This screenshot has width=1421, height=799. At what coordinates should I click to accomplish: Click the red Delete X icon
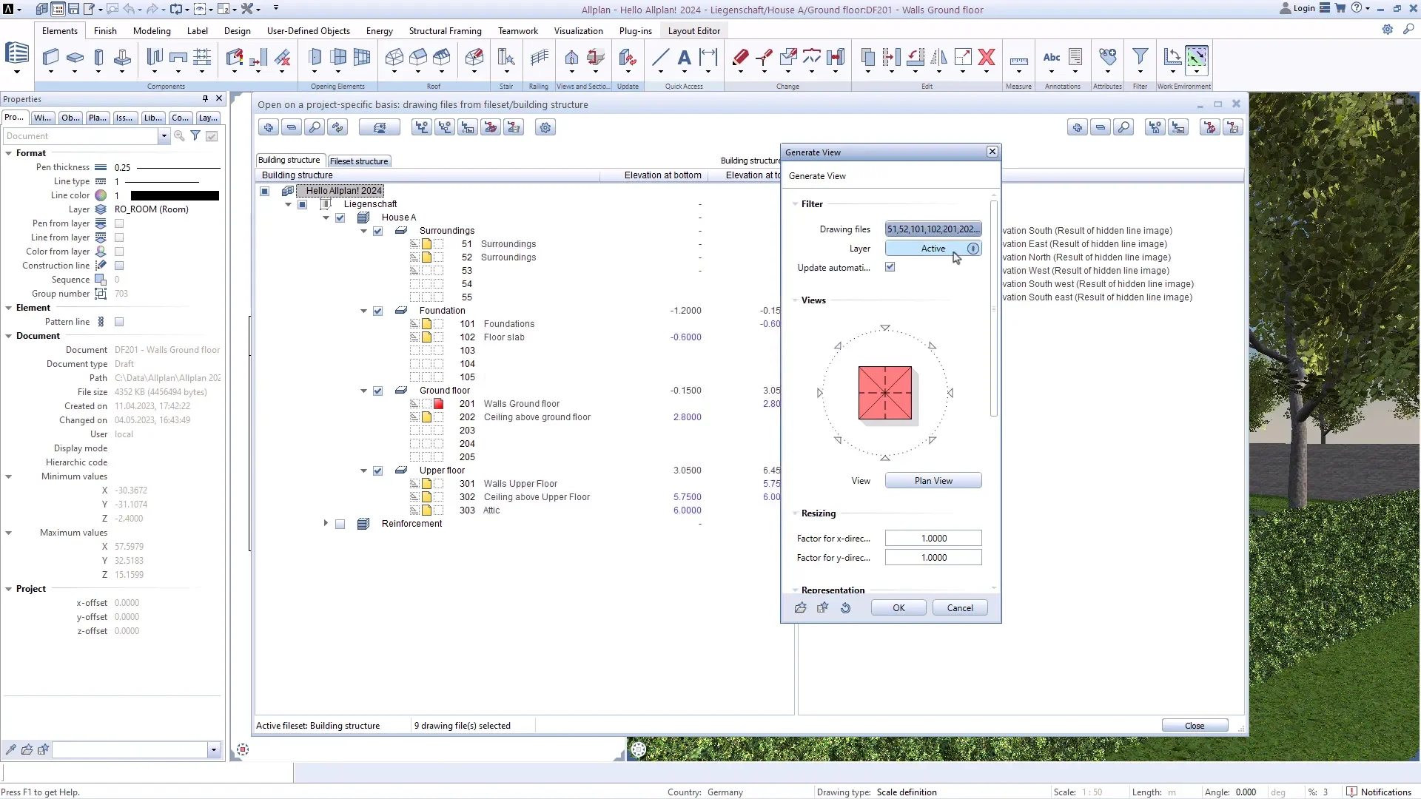tap(986, 58)
